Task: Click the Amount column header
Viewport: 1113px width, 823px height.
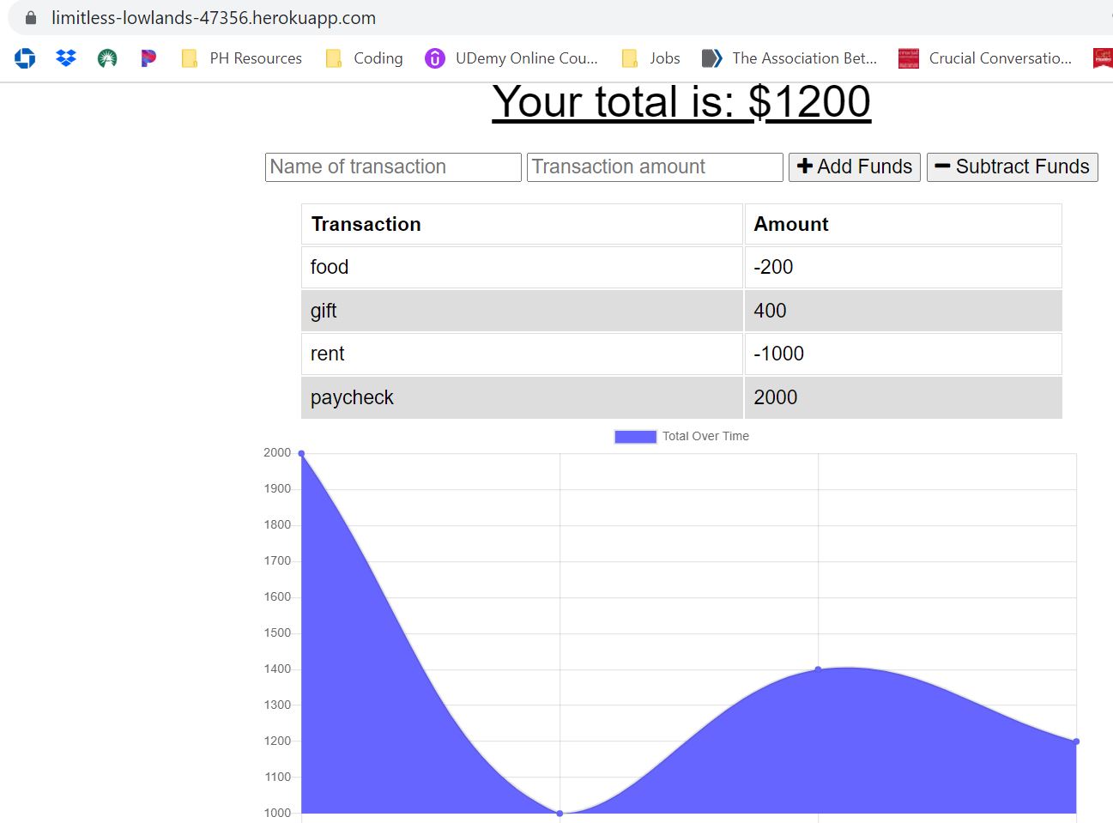Action: click(904, 224)
